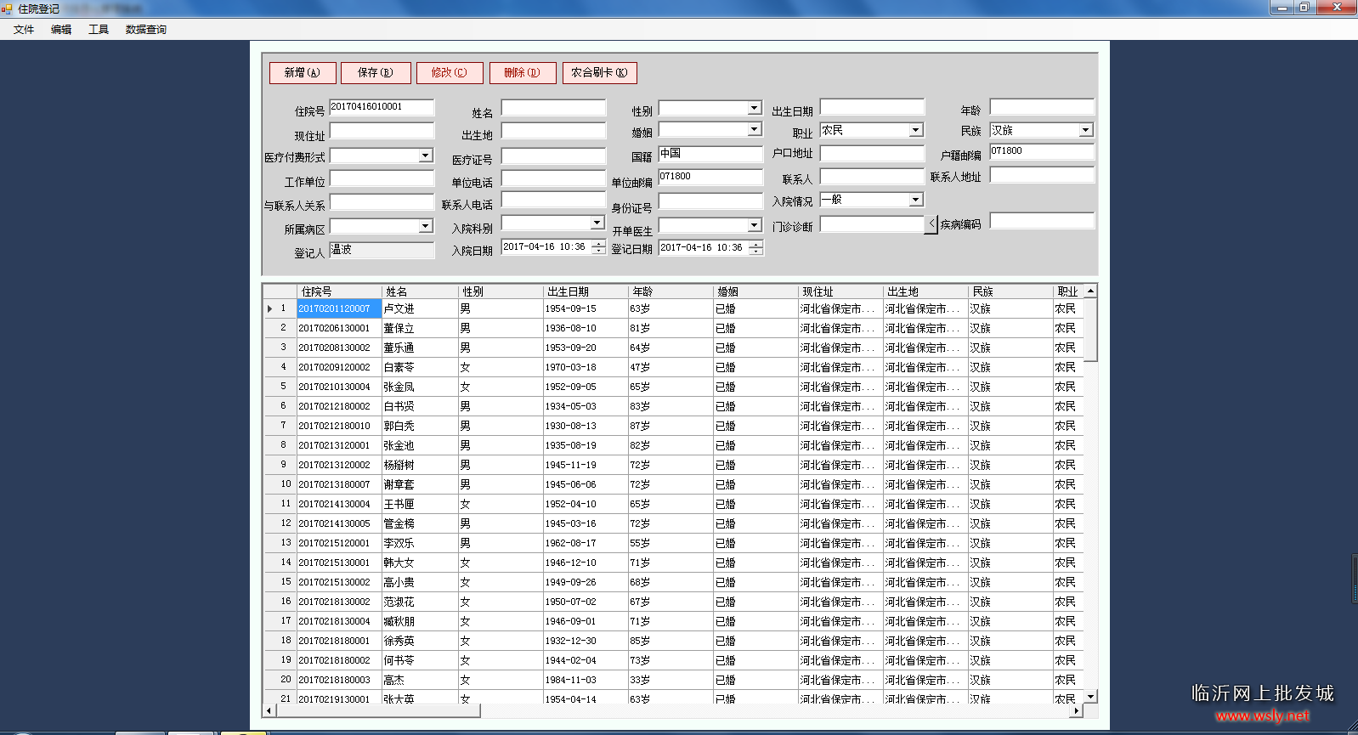The image size is (1358, 735).
Task: Click the row selector arrow for row 1
Action: pyautogui.click(x=270, y=309)
